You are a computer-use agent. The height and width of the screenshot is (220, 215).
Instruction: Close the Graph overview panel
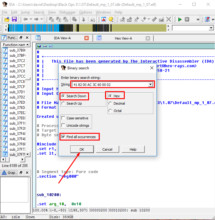pyautogui.click(x=27, y=172)
